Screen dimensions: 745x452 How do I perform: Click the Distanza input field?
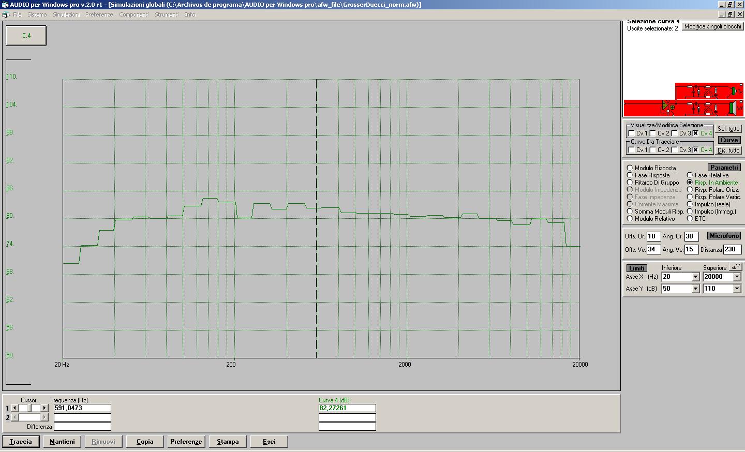point(732,249)
